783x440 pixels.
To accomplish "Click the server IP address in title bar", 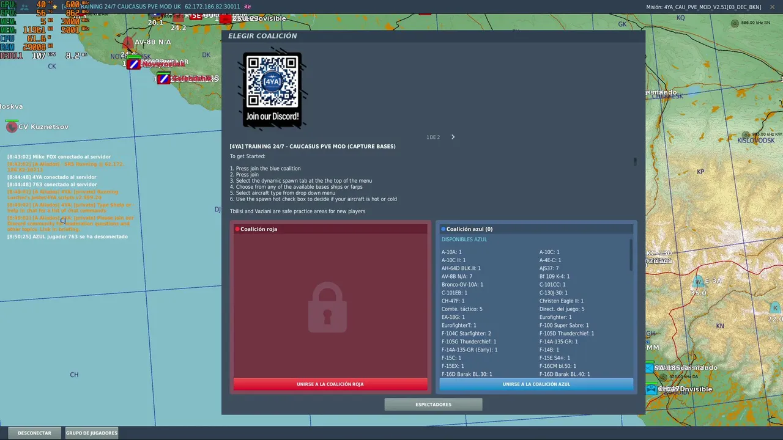I will point(212,7).
